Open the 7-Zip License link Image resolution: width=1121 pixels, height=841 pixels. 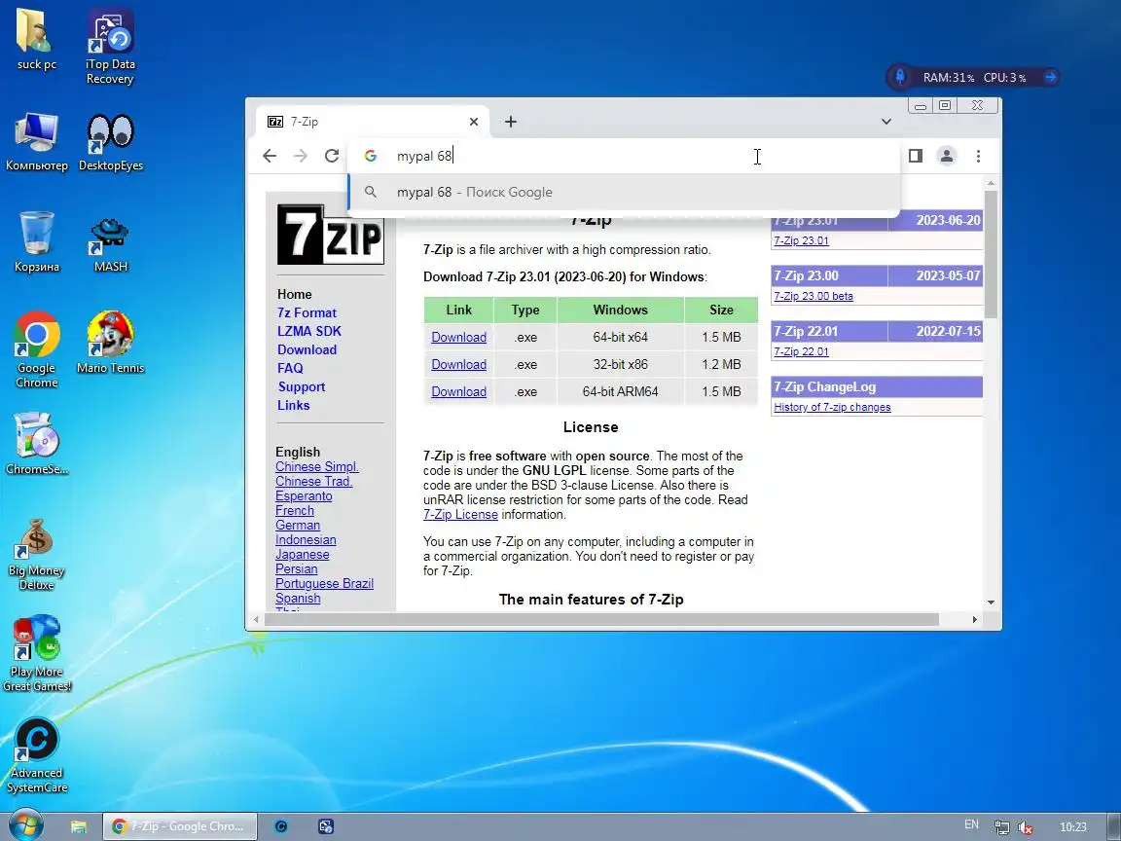[x=460, y=514]
